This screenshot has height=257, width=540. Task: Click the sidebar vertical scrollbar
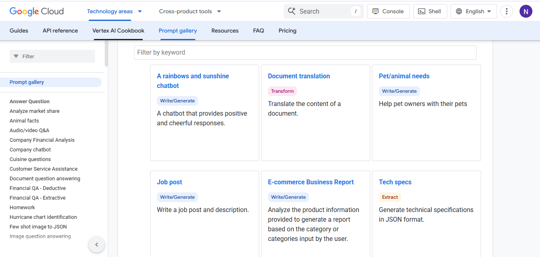pos(106,54)
